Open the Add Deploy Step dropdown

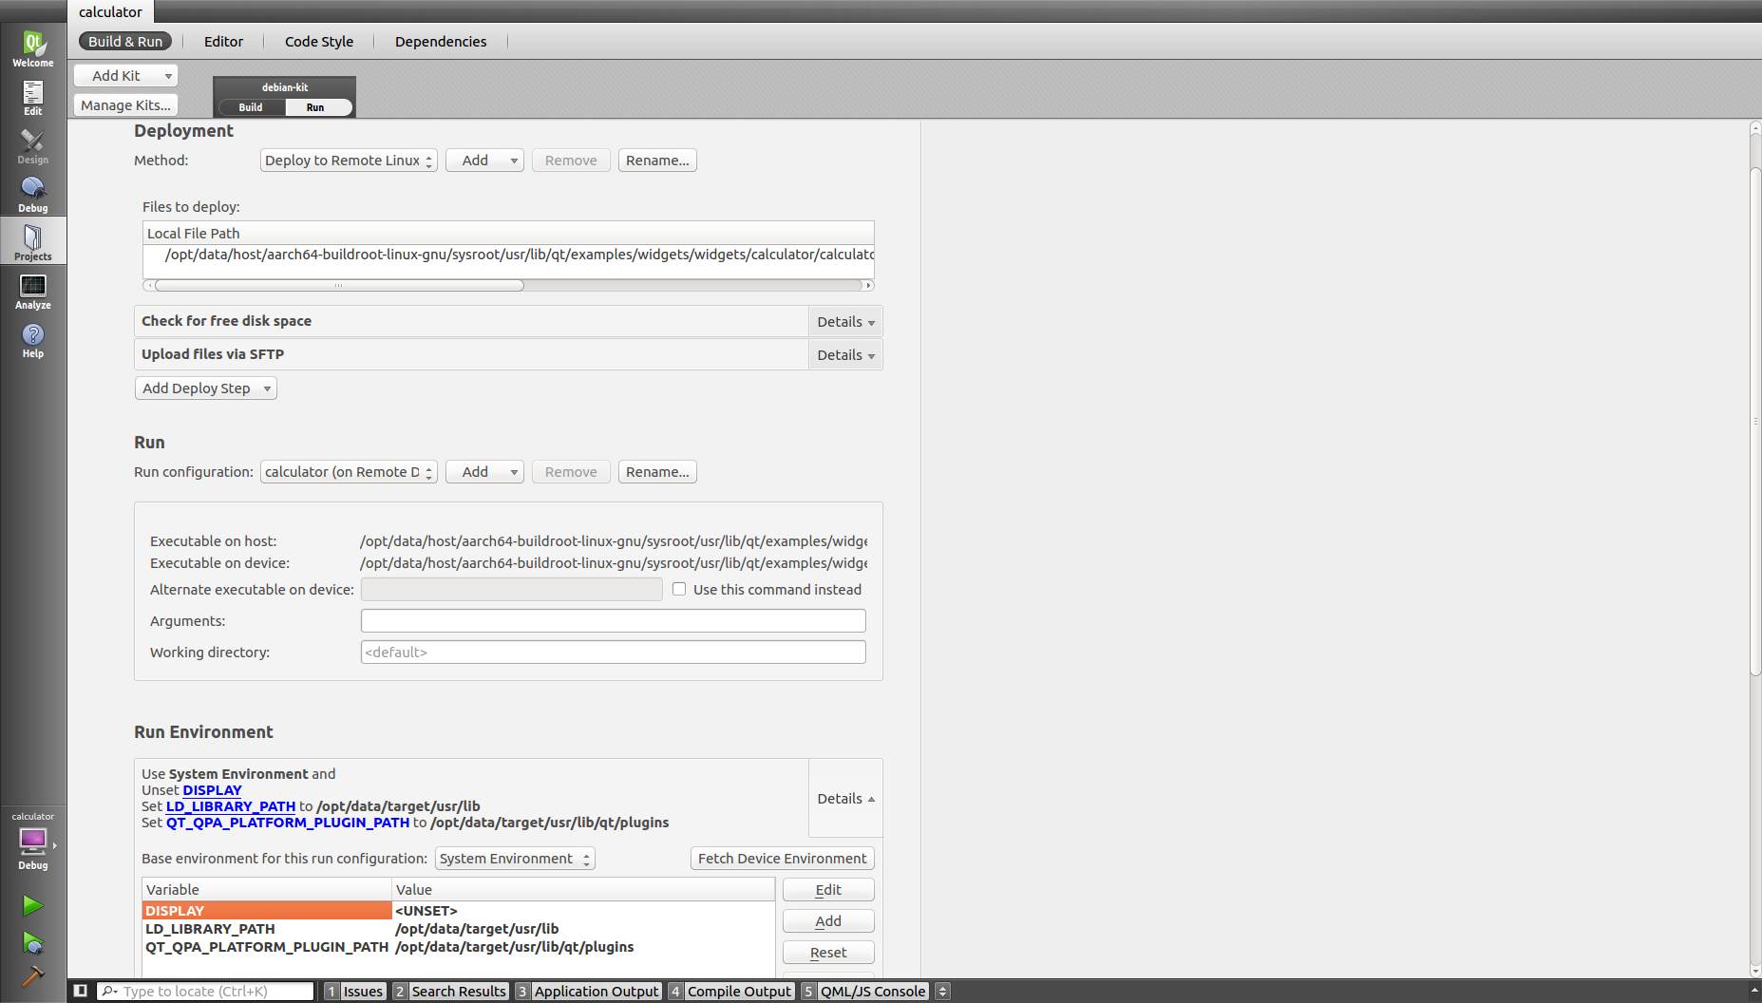[x=205, y=388]
